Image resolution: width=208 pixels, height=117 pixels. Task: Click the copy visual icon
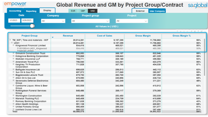coord(195,31)
